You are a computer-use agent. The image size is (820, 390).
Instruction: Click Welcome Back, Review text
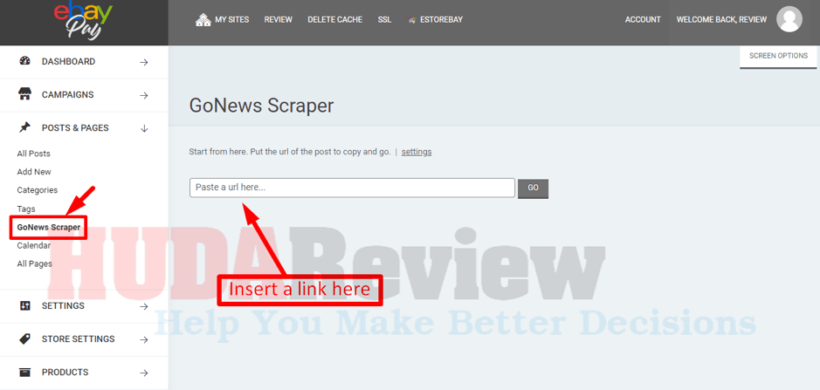721,20
